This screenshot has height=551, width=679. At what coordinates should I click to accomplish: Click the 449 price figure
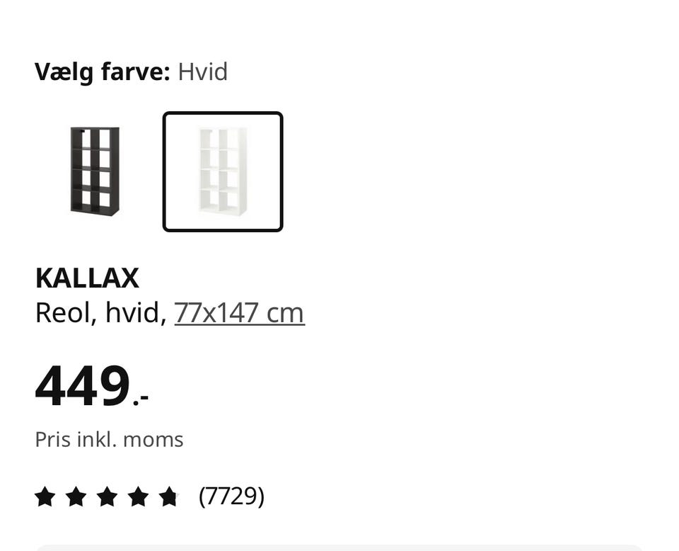pos(83,387)
